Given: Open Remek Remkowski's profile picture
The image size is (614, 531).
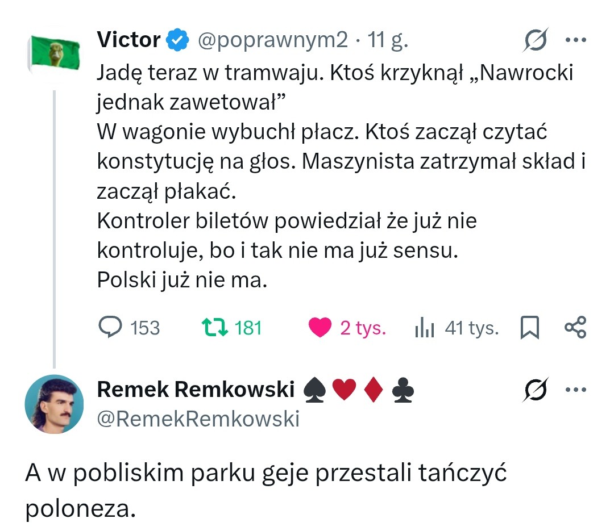Looking at the screenshot, I should pos(55,405).
